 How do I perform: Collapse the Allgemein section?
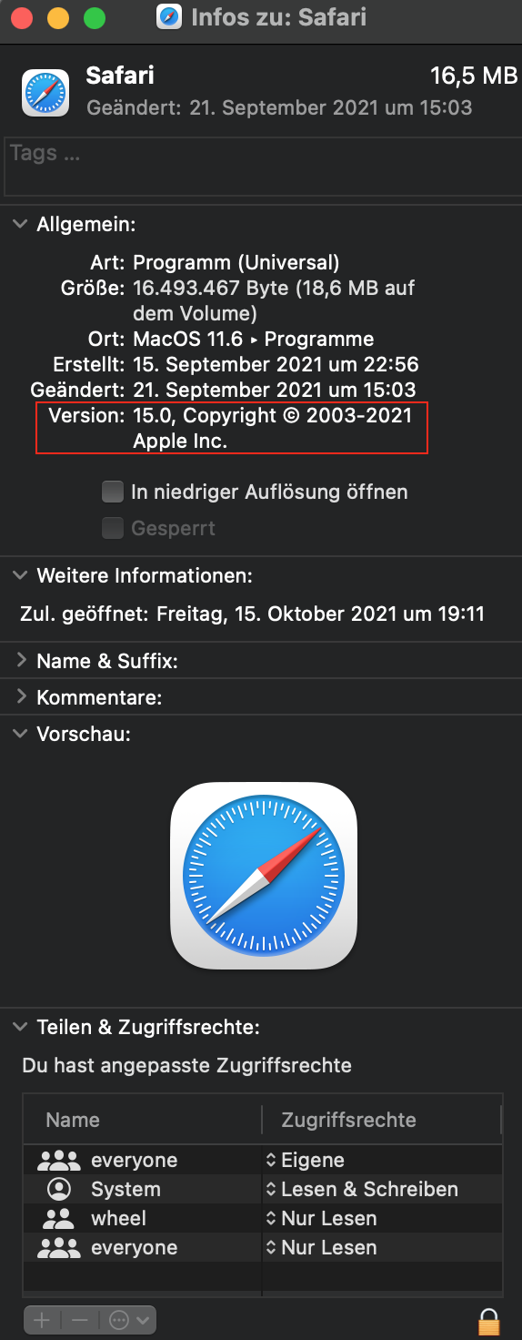[20, 225]
